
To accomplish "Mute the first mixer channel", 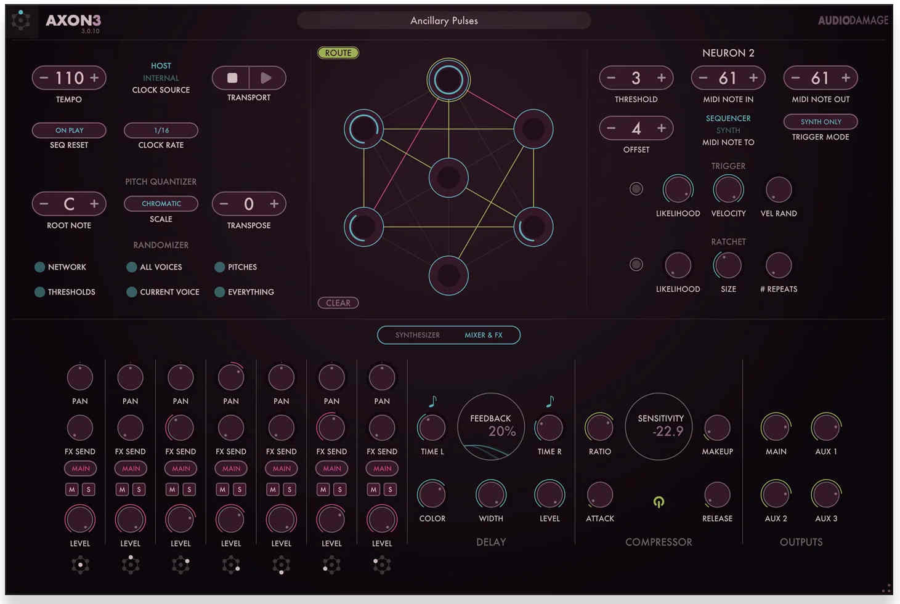I will [x=72, y=489].
